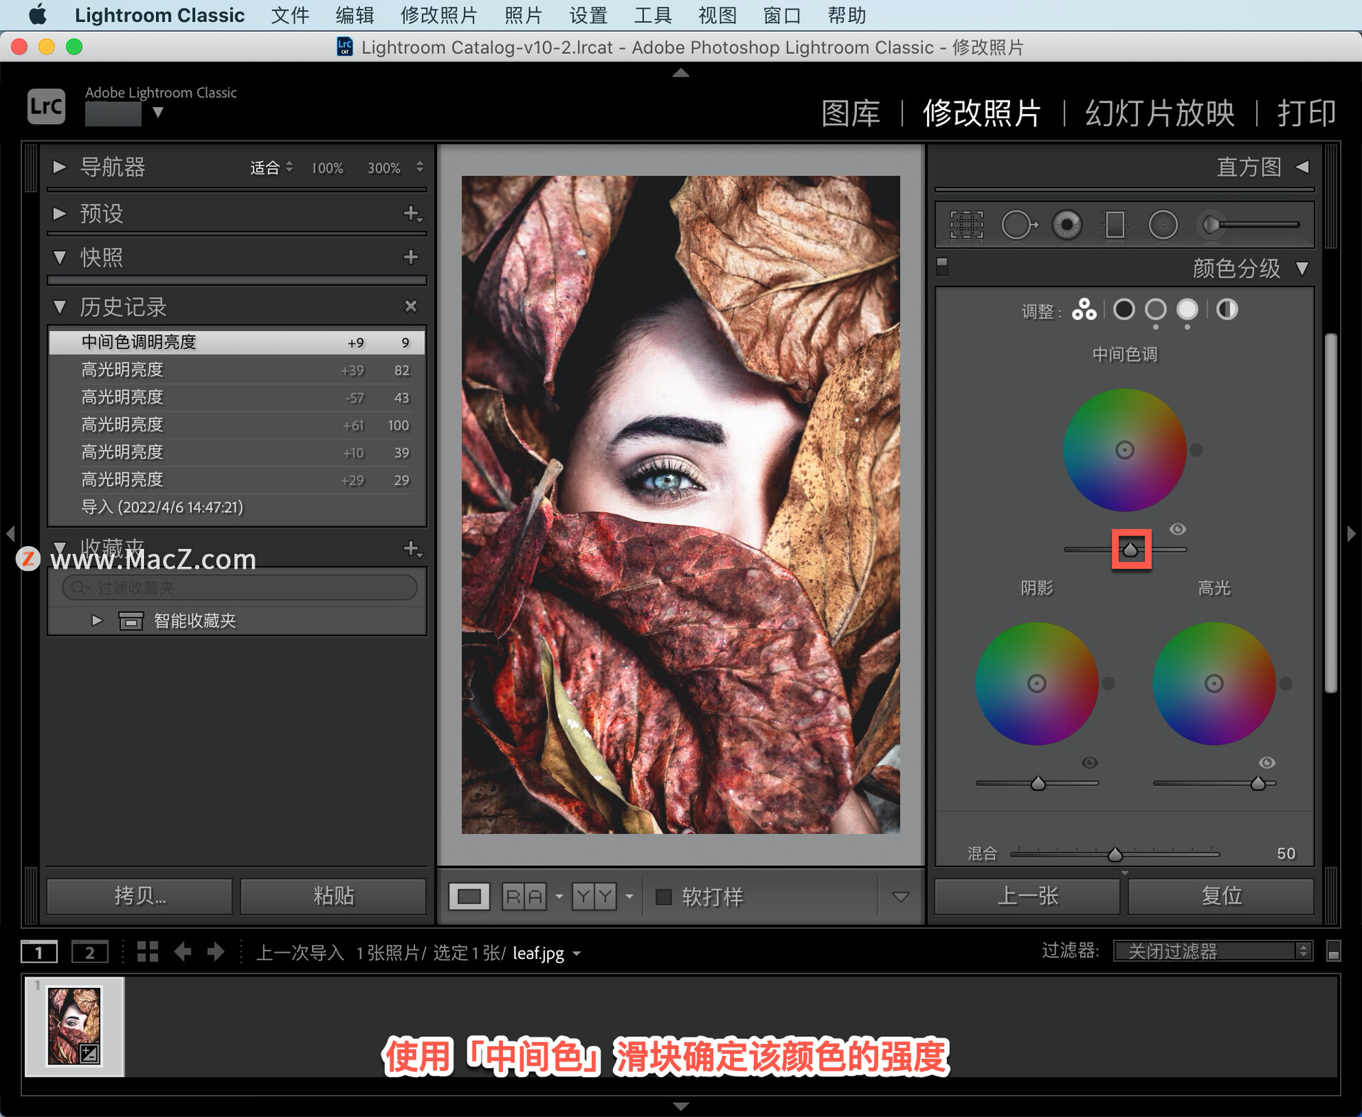Add a new collection with plus icon
1362x1117 pixels.
(412, 548)
